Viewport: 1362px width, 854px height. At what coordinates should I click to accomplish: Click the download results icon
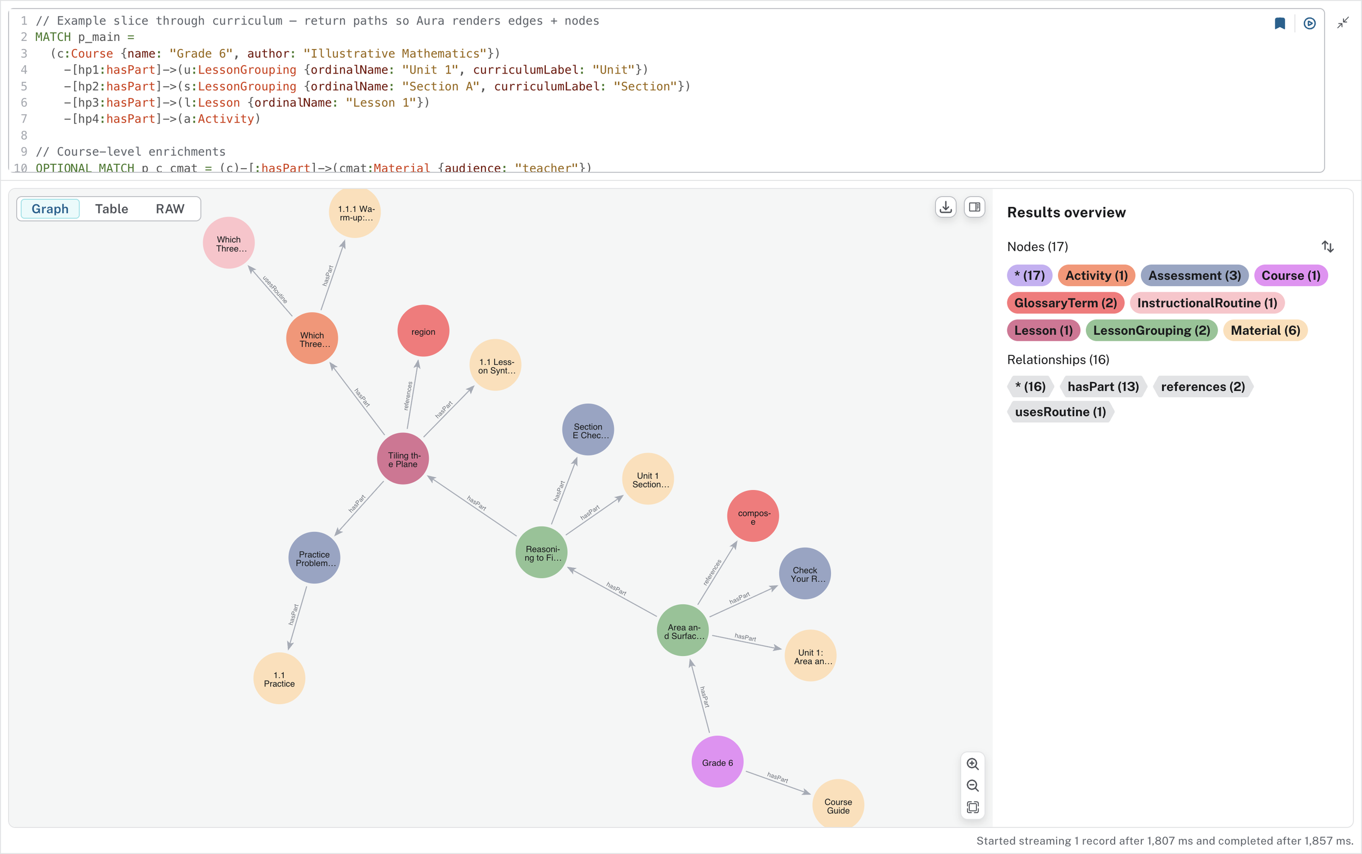[x=945, y=207]
